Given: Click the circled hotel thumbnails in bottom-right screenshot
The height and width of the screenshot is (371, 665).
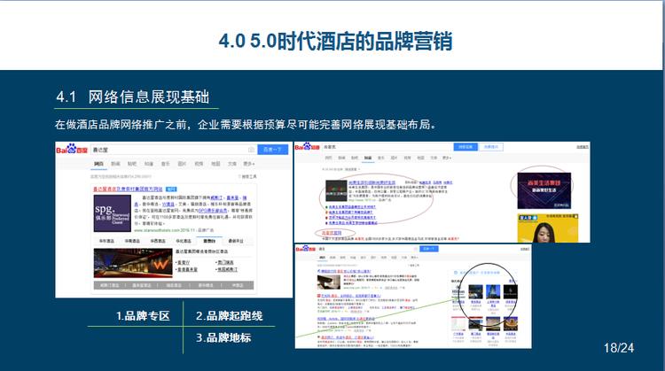Looking at the screenshot, I should click(489, 294).
